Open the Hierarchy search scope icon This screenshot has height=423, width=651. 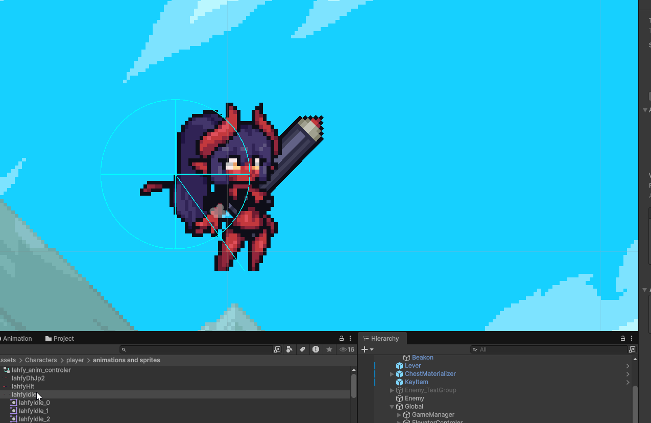click(632, 349)
